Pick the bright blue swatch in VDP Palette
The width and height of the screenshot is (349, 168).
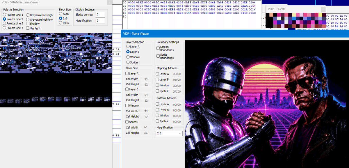point(294,18)
